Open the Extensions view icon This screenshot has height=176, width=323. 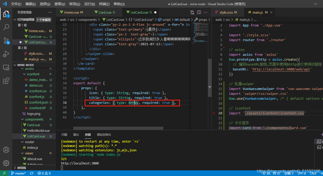(x=6, y=81)
